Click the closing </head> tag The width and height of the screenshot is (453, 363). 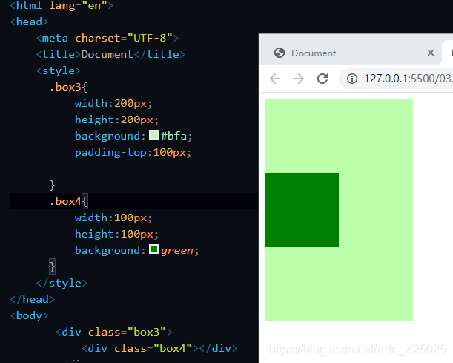coord(33,299)
